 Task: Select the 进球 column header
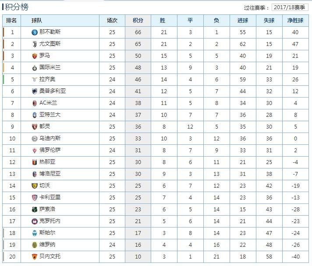(243, 21)
